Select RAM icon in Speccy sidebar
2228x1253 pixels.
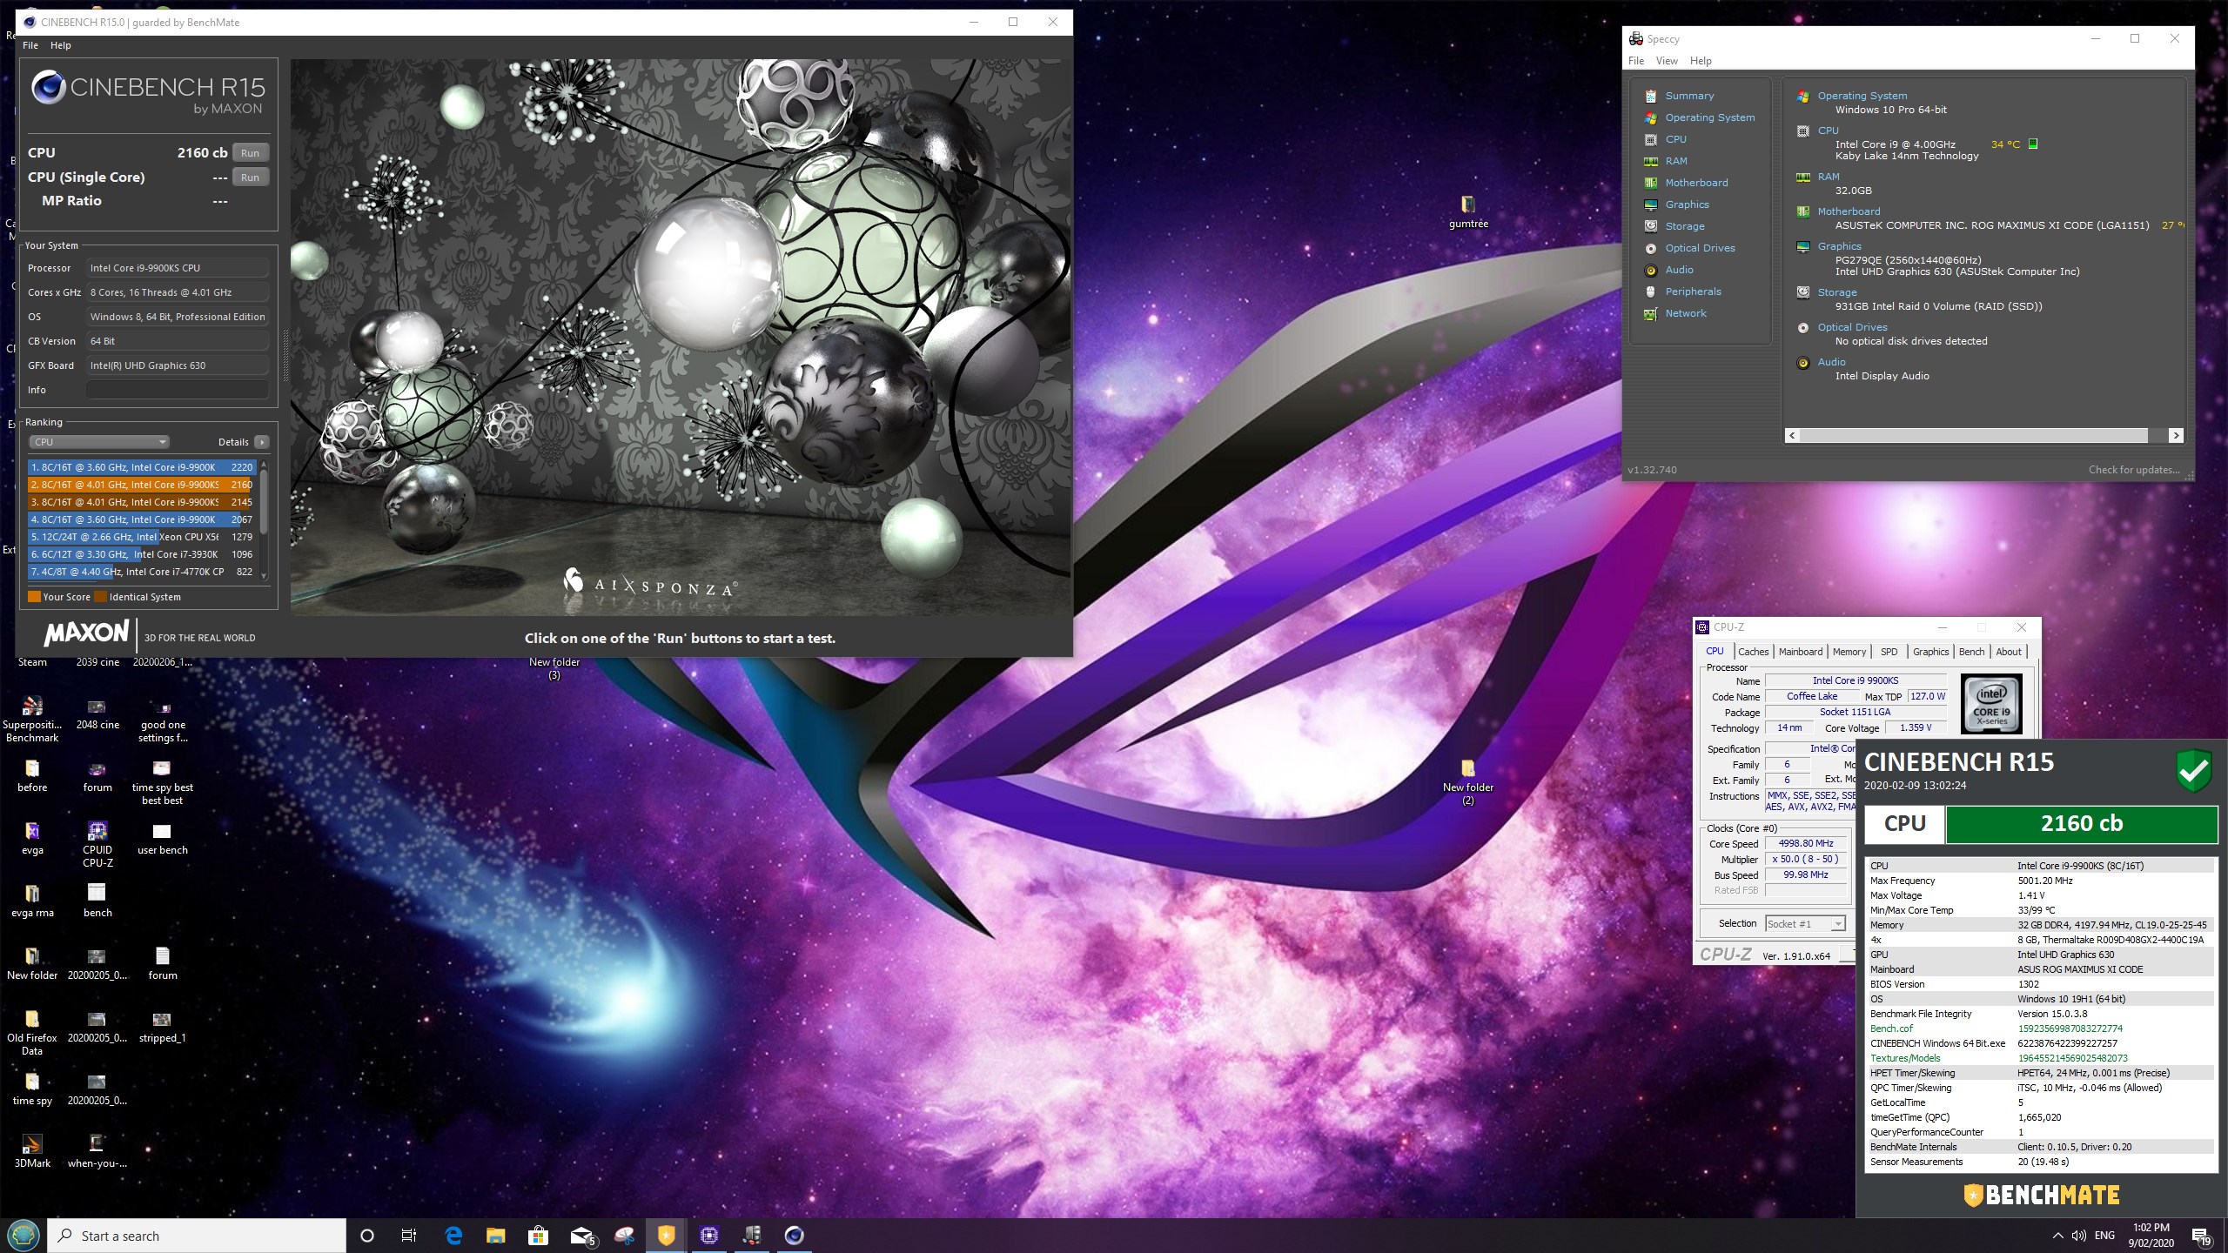pos(1650,161)
